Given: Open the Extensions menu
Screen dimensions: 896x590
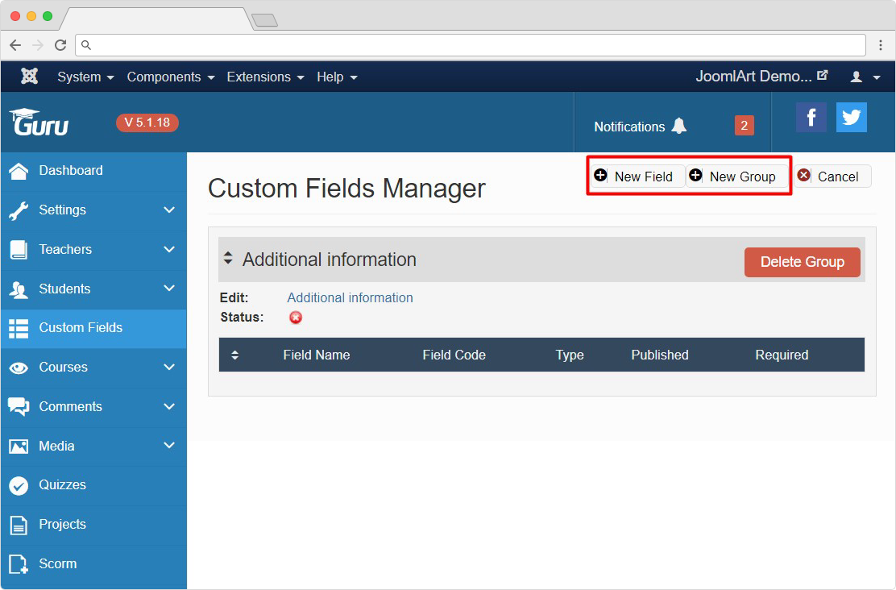Looking at the screenshot, I should 265,77.
